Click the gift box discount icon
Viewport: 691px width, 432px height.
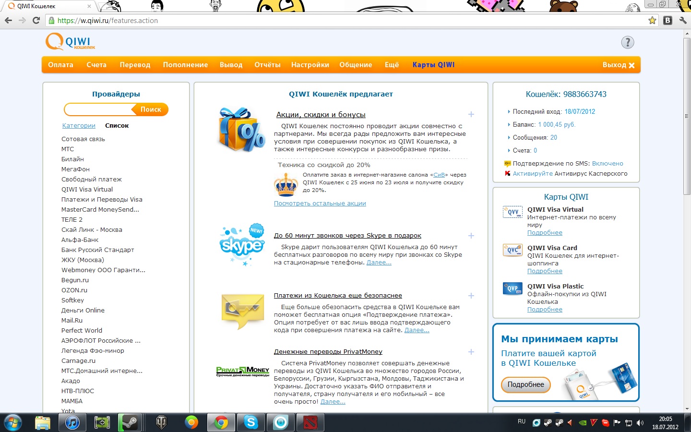pos(241,130)
